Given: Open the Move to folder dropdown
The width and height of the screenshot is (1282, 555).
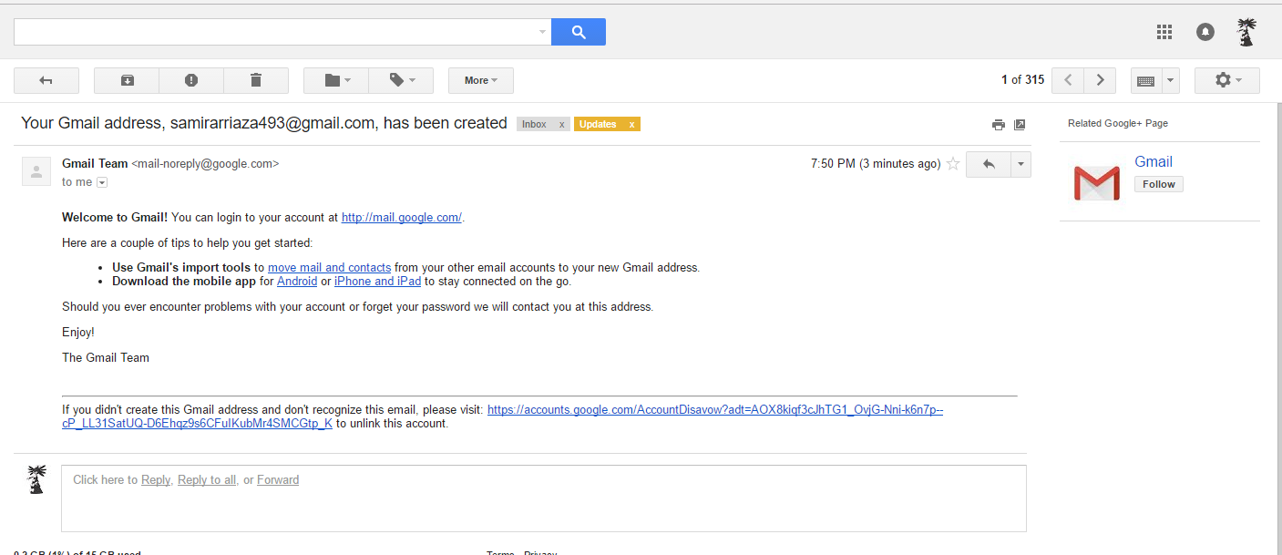Looking at the screenshot, I should pyautogui.click(x=336, y=80).
